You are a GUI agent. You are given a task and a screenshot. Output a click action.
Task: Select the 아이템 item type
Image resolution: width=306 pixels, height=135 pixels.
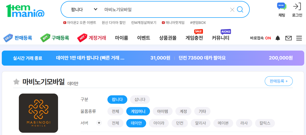(x=163, y=111)
